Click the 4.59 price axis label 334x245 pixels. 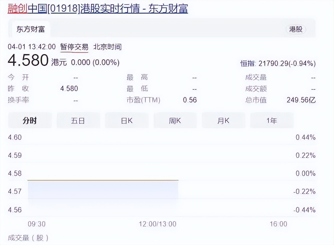click(15, 155)
